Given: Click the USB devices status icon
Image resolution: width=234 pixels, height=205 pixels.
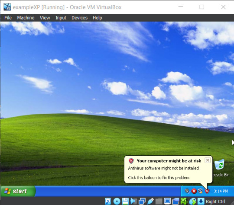Looking at the screenshot, I should 150,201.
